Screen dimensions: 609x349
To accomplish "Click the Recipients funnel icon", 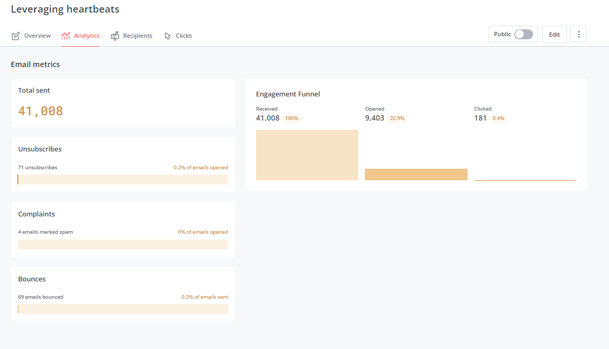I will pyautogui.click(x=114, y=36).
